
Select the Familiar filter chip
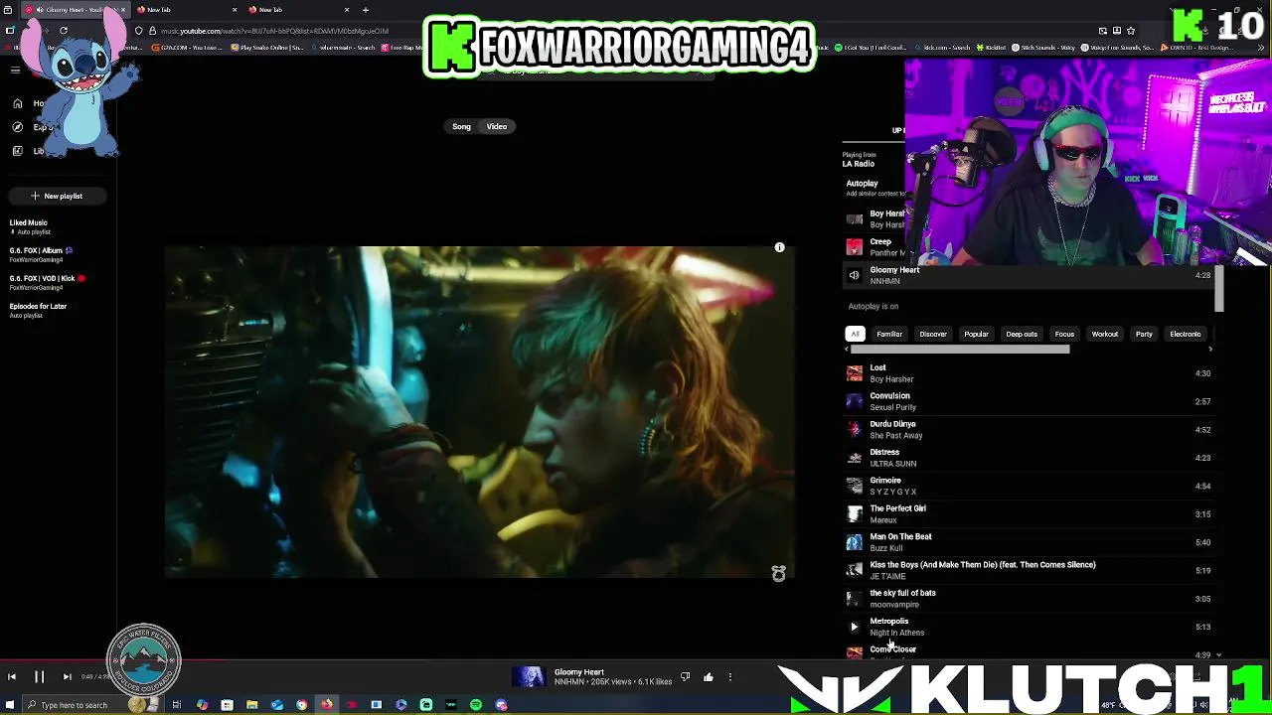(x=889, y=334)
